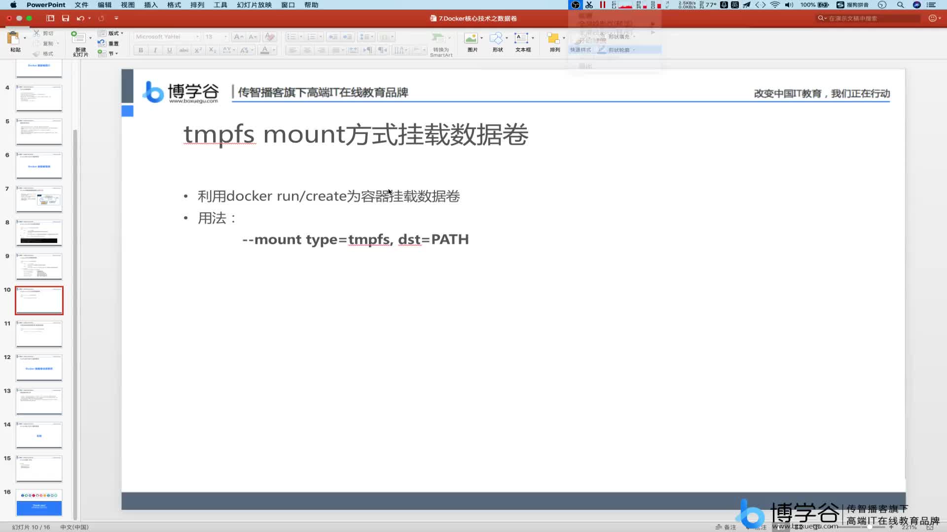
Task: Click the Increase font size icon
Action: tap(238, 37)
